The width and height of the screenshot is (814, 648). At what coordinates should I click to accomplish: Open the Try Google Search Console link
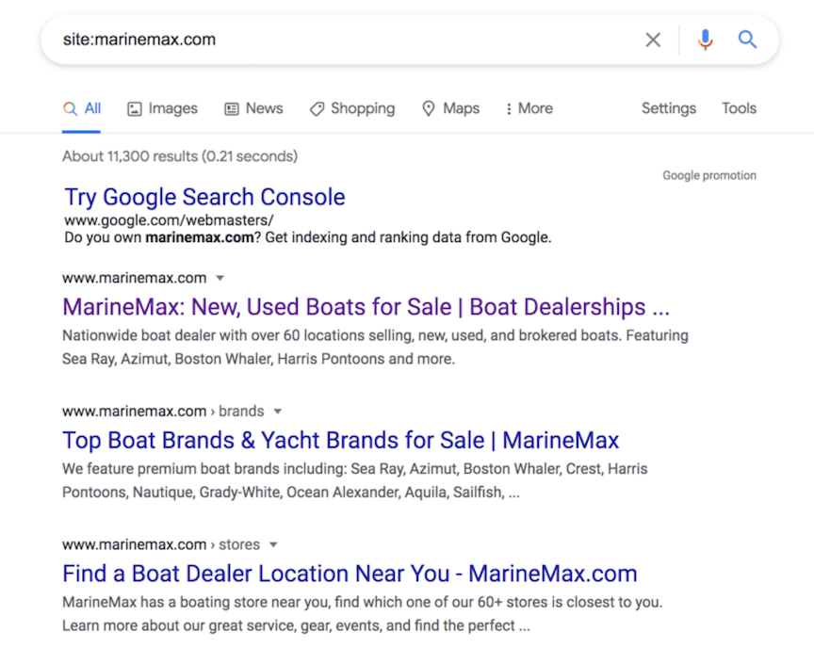[204, 197]
